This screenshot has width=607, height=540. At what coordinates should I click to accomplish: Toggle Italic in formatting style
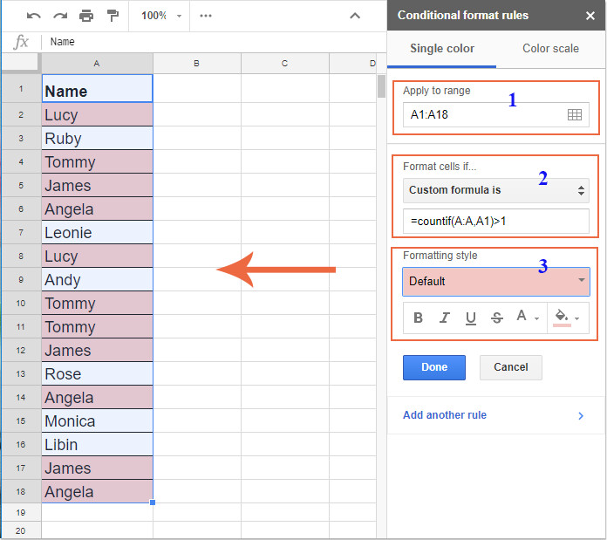pyautogui.click(x=445, y=318)
